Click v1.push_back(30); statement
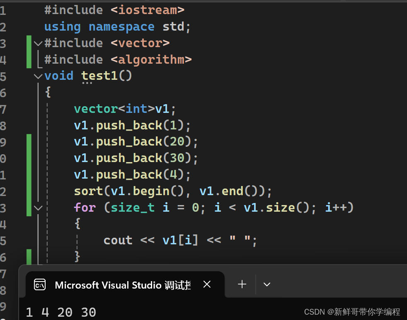This screenshot has height=320, width=407. pyautogui.click(x=136, y=158)
